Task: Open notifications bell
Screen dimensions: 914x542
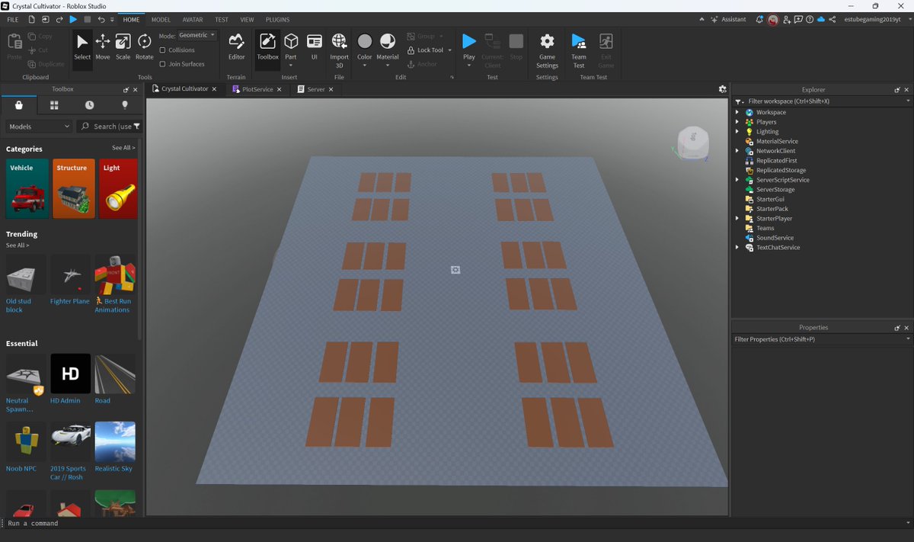Action: pyautogui.click(x=760, y=19)
